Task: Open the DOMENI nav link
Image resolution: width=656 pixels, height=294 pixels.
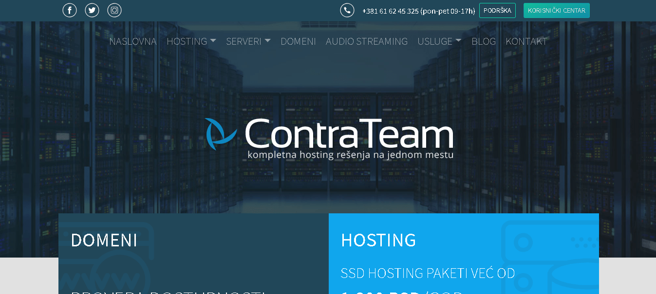Action: pos(298,41)
